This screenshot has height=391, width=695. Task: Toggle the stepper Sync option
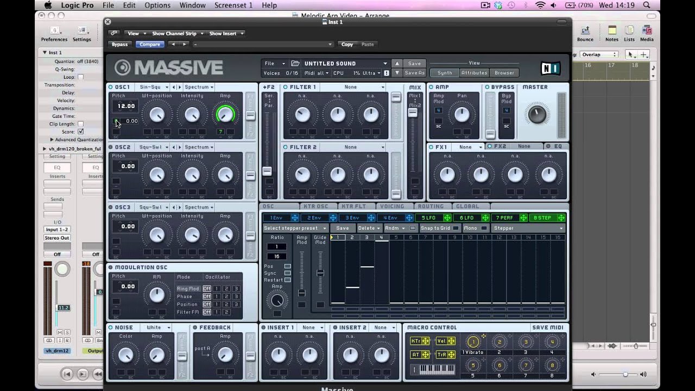[x=288, y=273]
